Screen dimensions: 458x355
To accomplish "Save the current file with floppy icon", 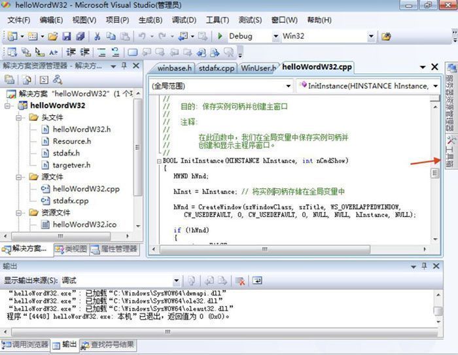I will [67, 36].
